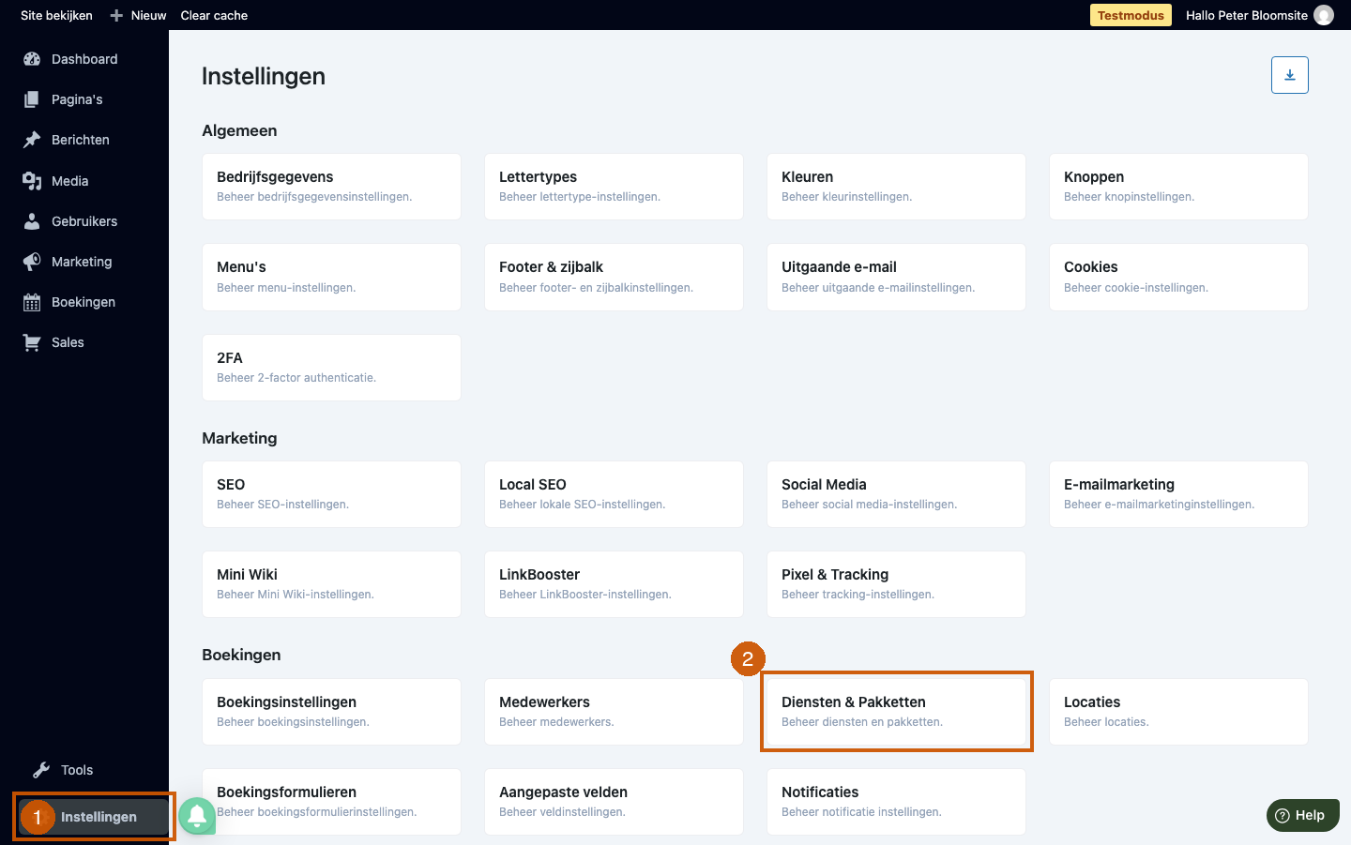Open the LinkBooster card

click(614, 584)
